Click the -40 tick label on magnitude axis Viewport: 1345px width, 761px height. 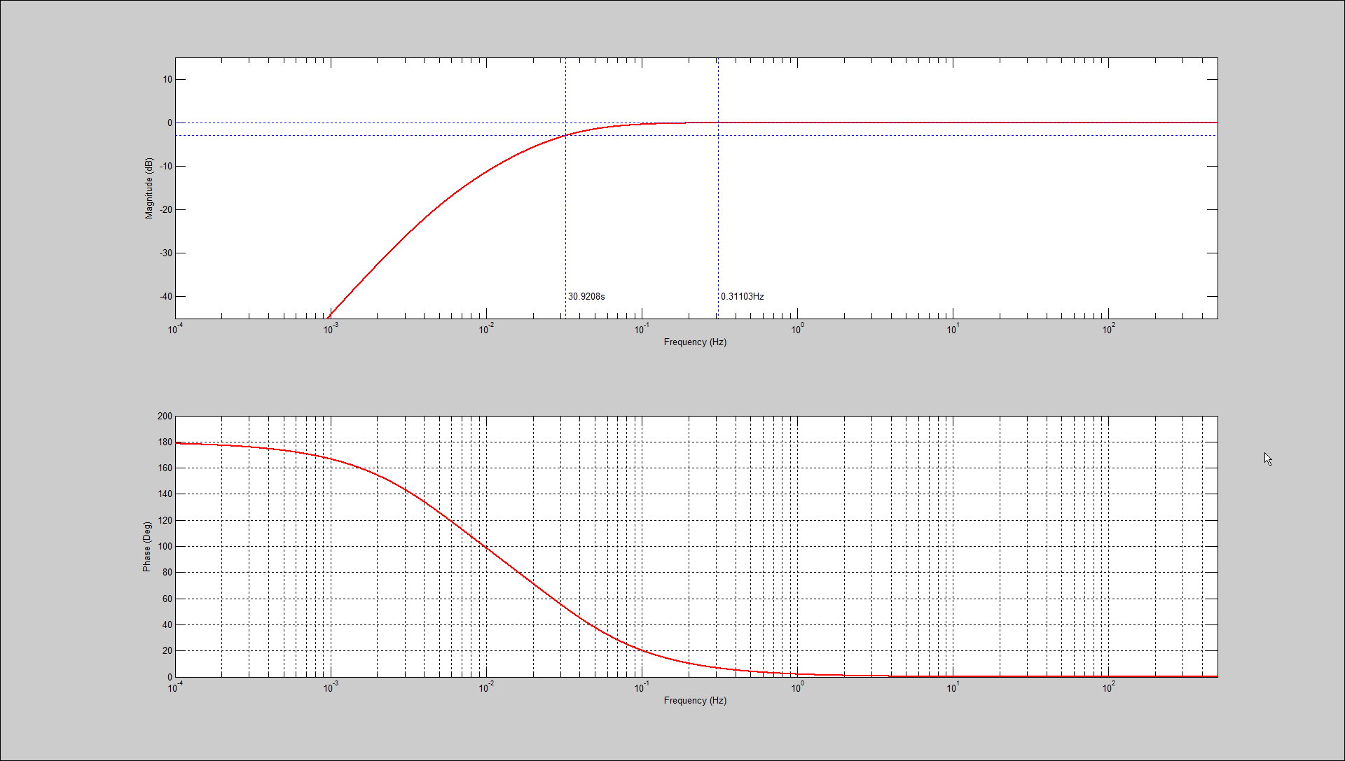pyautogui.click(x=166, y=296)
